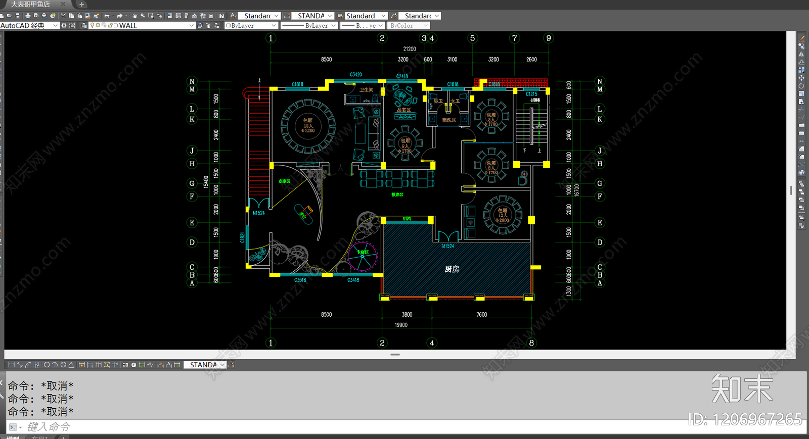
Task: Choose the Radius dimension tool
Action: pos(47,365)
